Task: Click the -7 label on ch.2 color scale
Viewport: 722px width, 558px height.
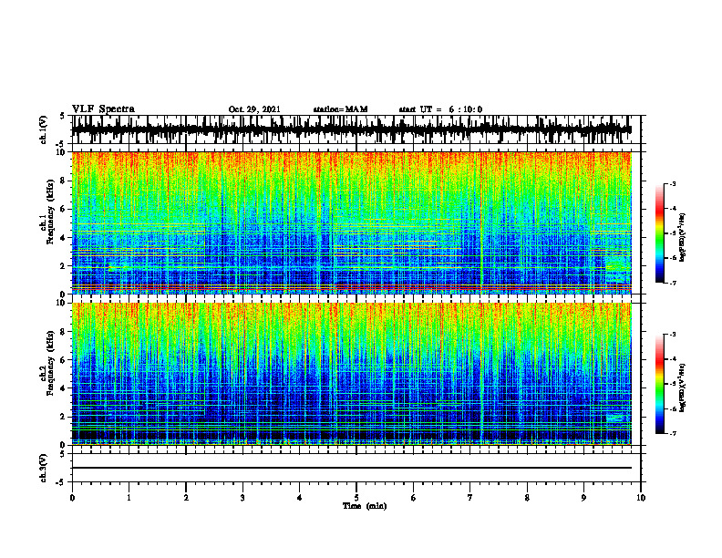Action: 672,433
